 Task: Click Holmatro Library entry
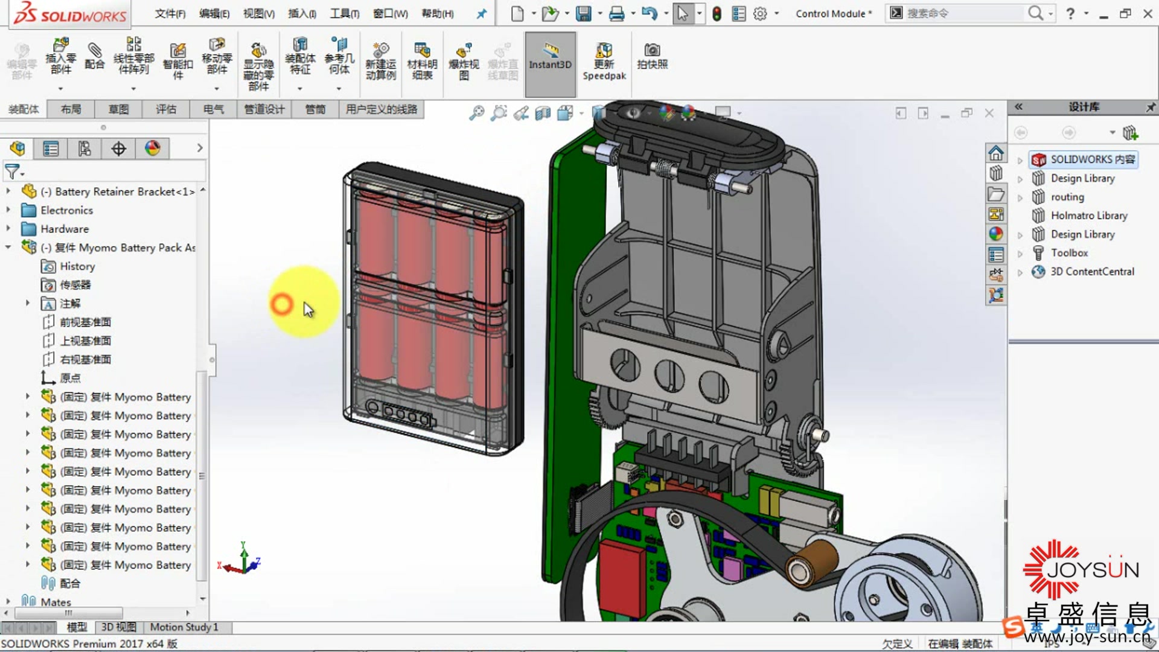(x=1088, y=216)
